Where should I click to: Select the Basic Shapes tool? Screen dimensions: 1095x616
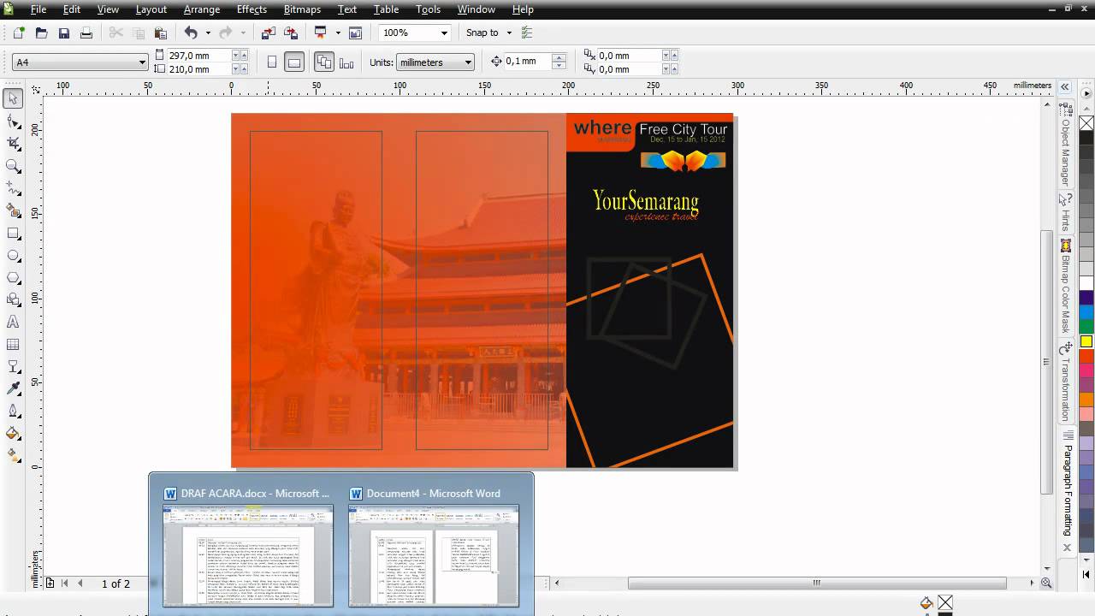coord(13,299)
